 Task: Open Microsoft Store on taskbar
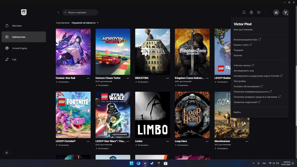[165, 163]
